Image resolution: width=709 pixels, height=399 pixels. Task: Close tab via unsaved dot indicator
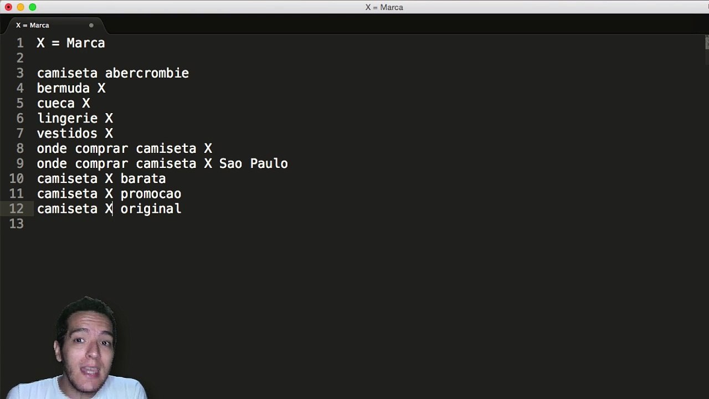click(91, 25)
